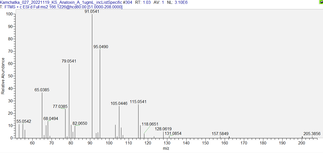This screenshot has width=323, height=153.
Task: Click the 128.0619 peak label
Action: (x=163, y=129)
